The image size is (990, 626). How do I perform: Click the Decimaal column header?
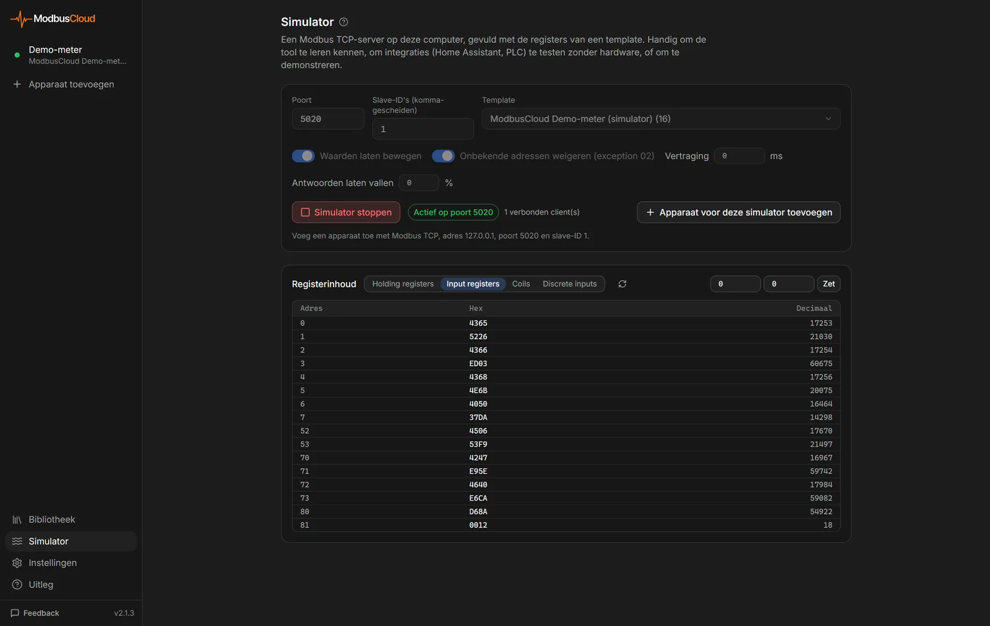coord(814,308)
